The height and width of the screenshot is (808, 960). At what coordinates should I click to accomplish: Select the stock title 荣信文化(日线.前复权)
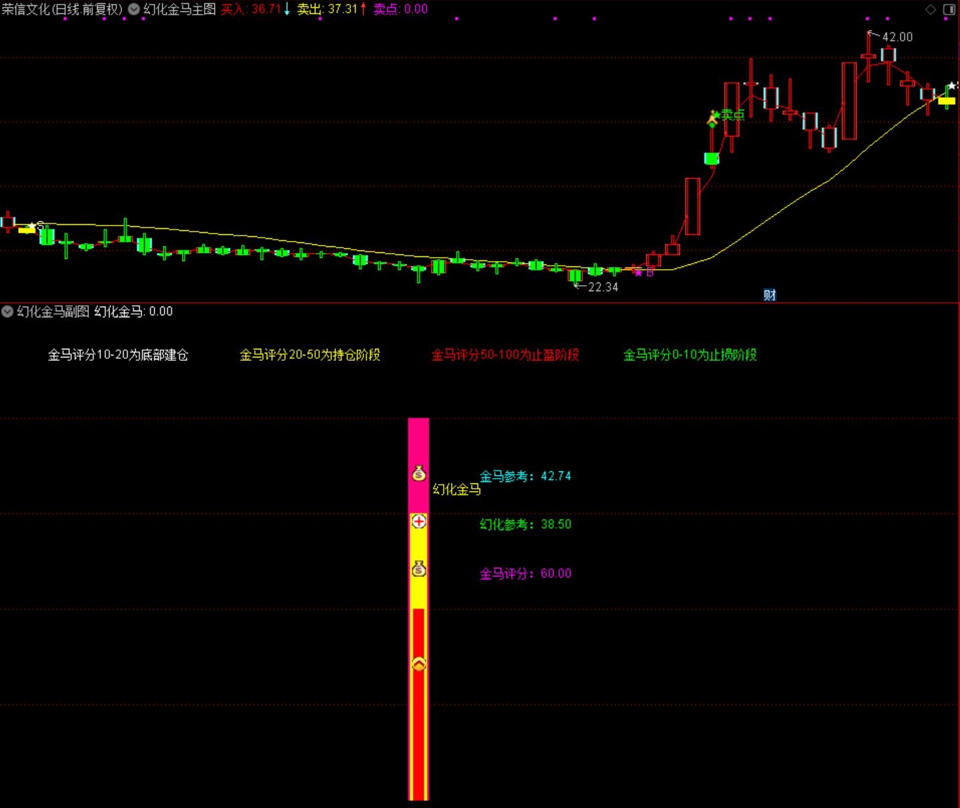click(x=62, y=9)
